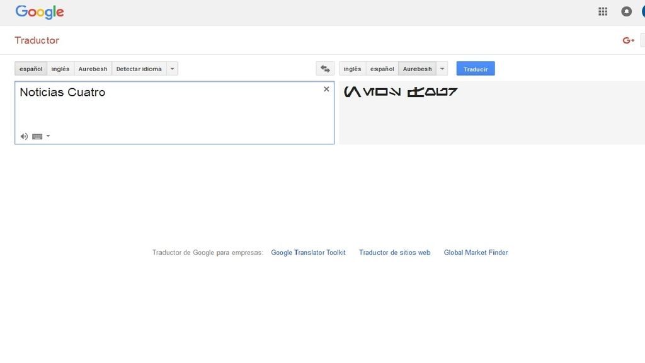Open the Google apps grid
The height and width of the screenshot is (363, 645).
(603, 11)
